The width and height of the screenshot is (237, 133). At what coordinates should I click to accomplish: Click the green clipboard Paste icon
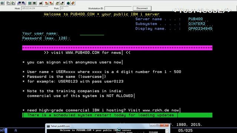[13, 3]
